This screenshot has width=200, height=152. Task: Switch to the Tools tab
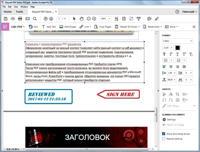coord(19,12)
